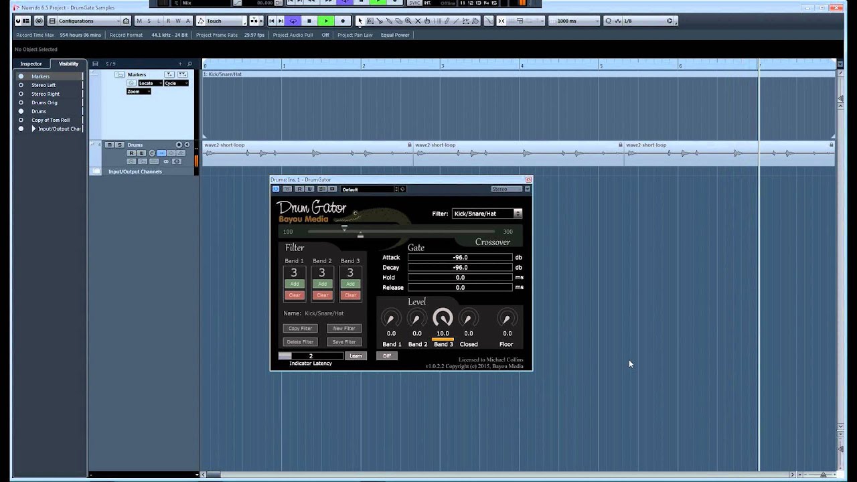Adjust the Band 3 level knob
The image size is (857, 482).
pyautogui.click(x=443, y=318)
